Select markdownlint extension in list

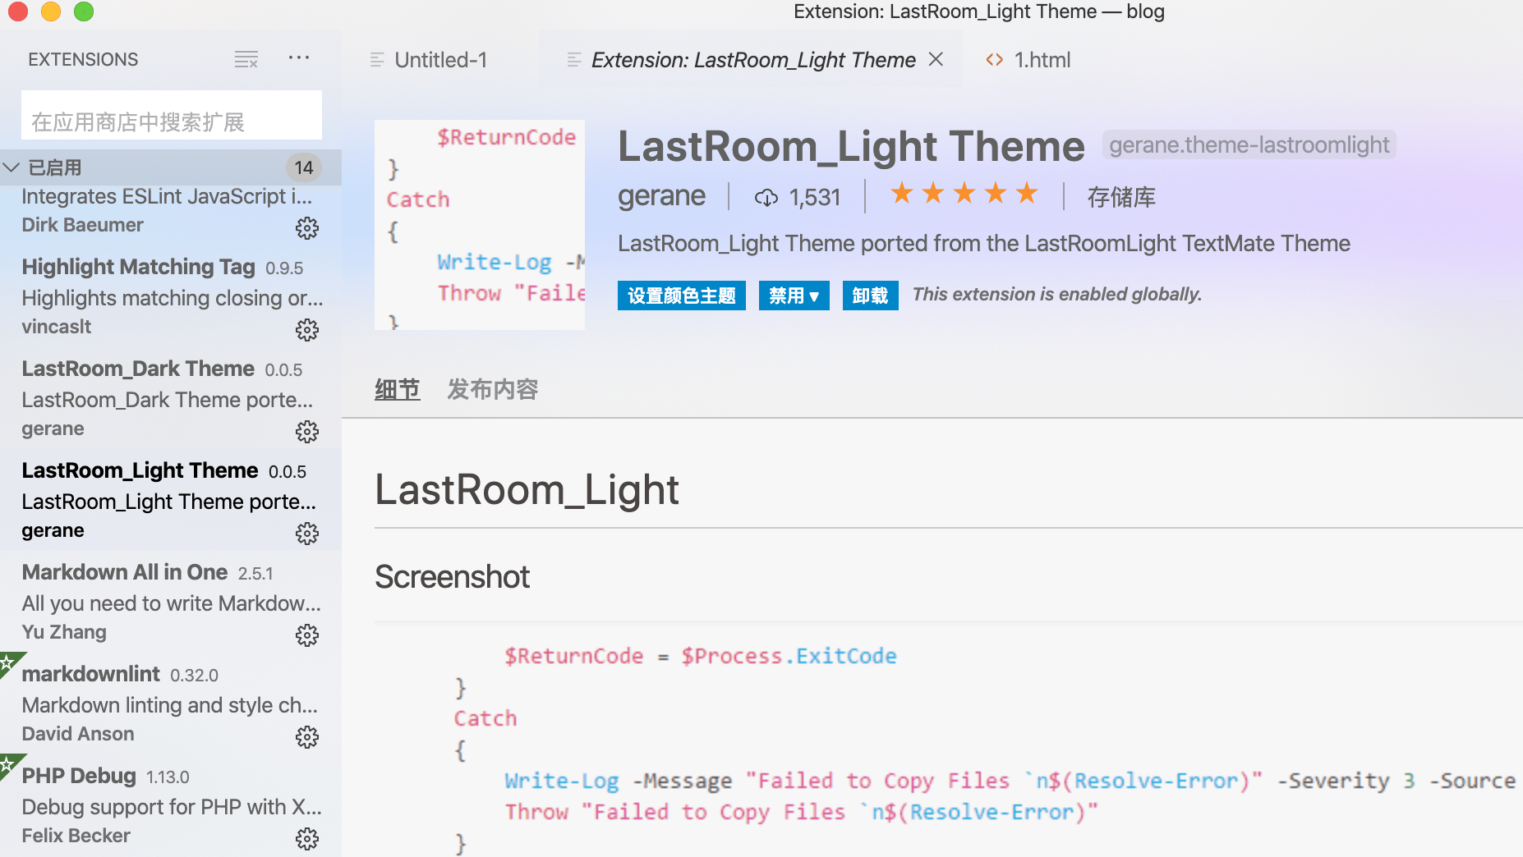point(171,703)
